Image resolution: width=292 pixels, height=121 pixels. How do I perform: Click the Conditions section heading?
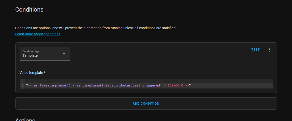pos(29,10)
